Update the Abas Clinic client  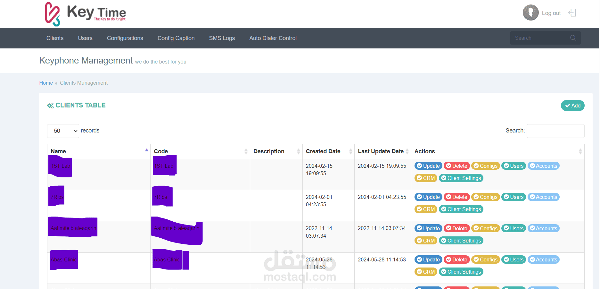[x=428, y=259]
